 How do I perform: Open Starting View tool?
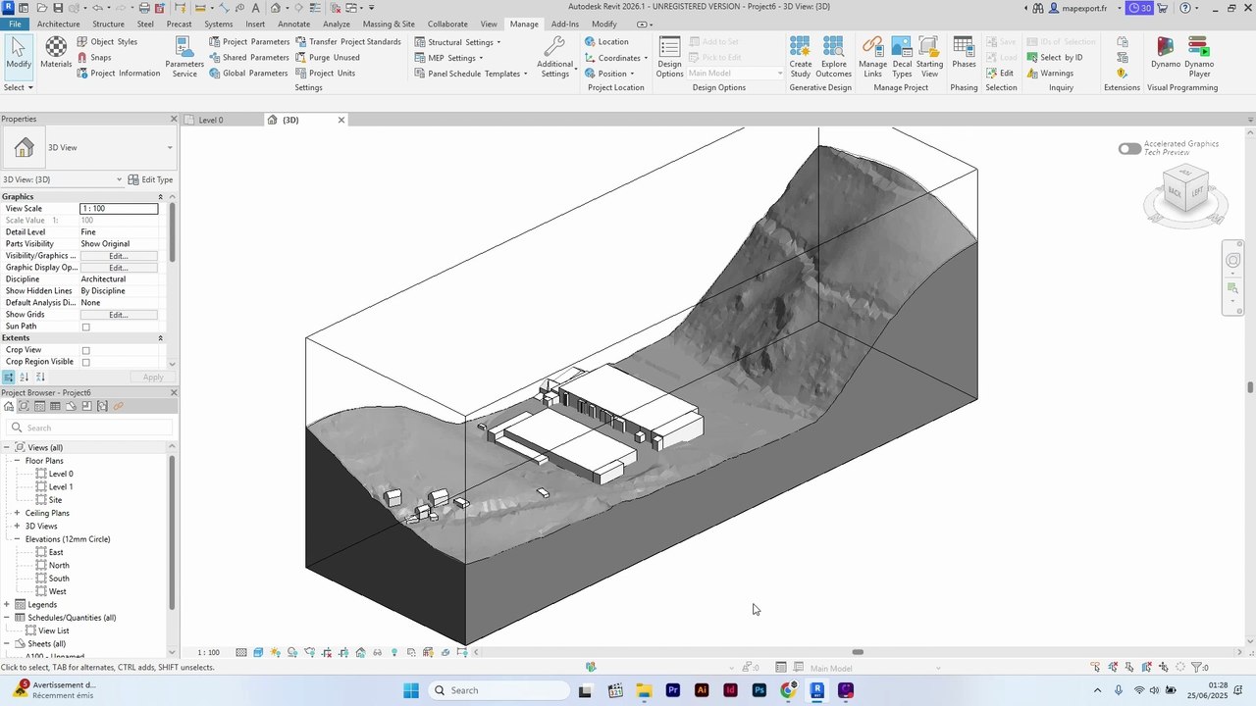[929, 58]
